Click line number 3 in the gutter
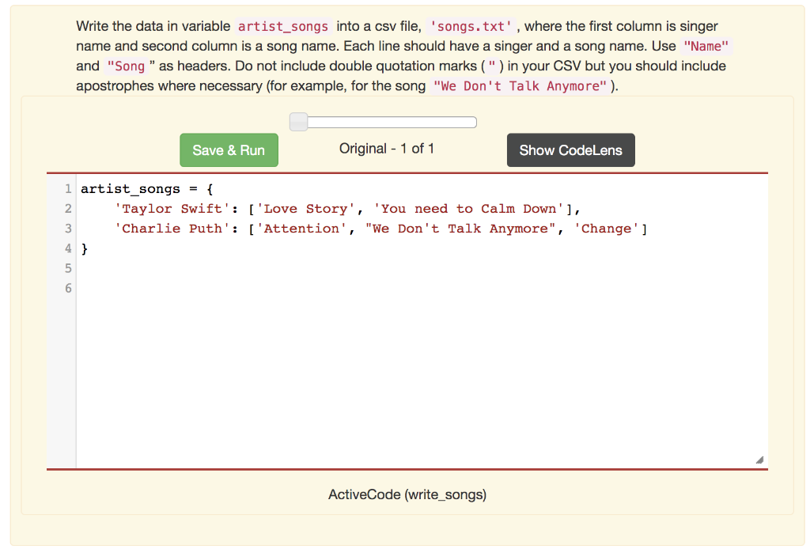Image resolution: width=810 pixels, height=549 pixels. (68, 229)
